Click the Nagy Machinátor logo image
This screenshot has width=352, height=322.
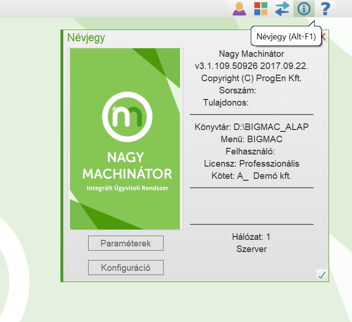tap(125, 139)
